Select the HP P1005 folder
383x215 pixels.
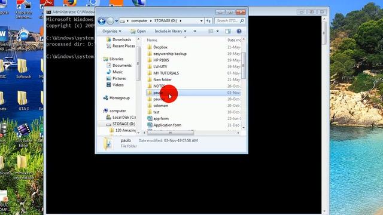(x=158, y=60)
